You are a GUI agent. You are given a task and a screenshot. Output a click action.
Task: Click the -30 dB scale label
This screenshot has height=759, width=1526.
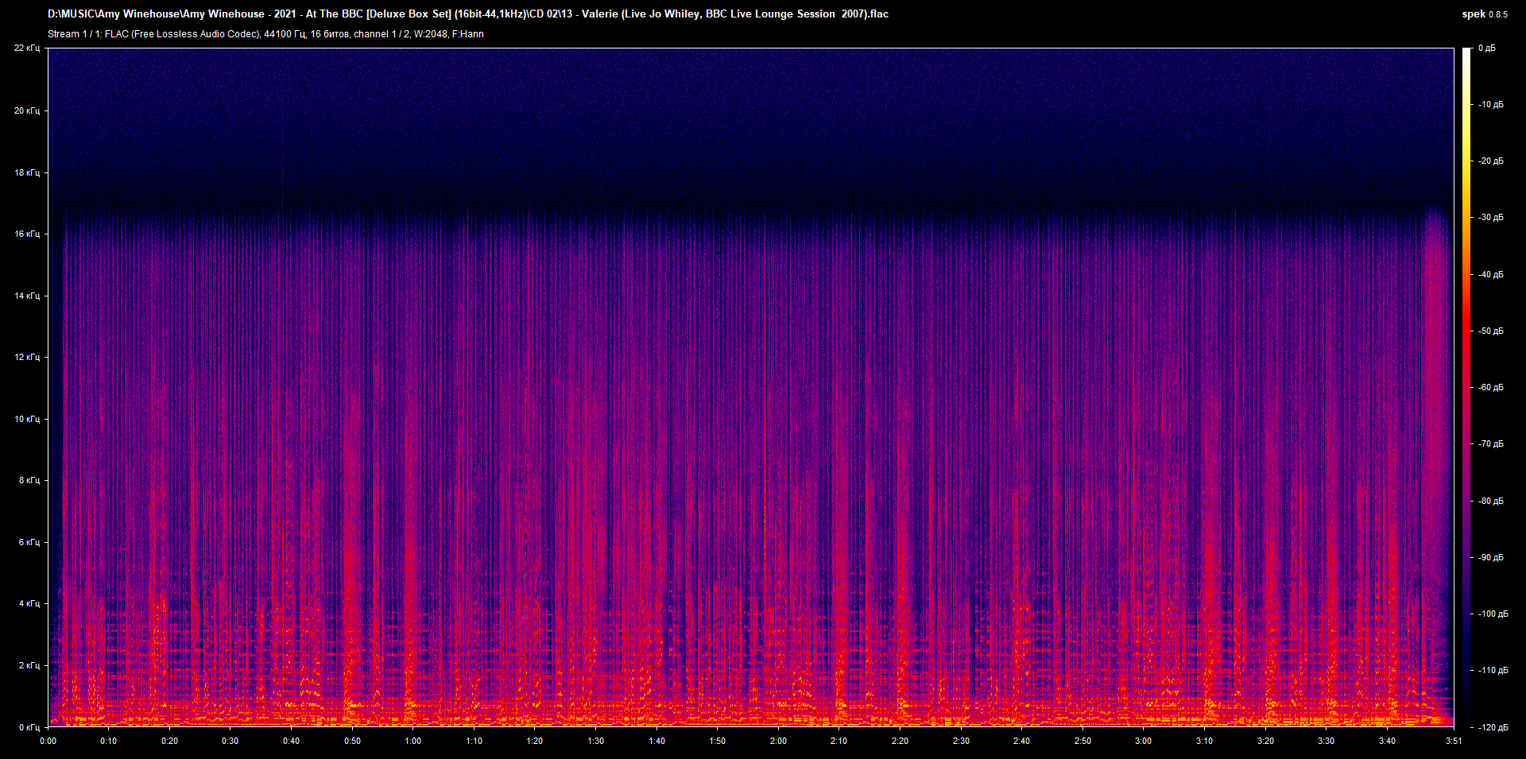point(1490,218)
